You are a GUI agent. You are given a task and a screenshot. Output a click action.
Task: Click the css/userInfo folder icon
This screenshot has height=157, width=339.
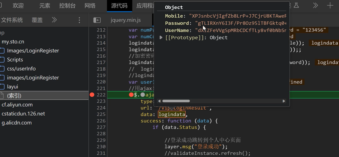point(2,69)
